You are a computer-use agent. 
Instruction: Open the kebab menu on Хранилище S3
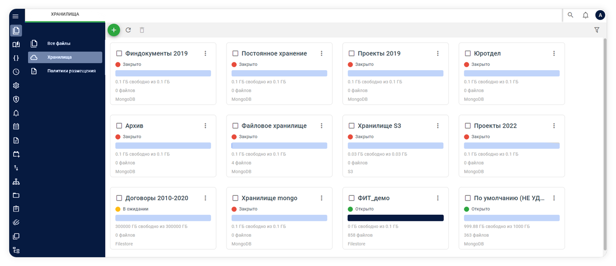click(437, 126)
